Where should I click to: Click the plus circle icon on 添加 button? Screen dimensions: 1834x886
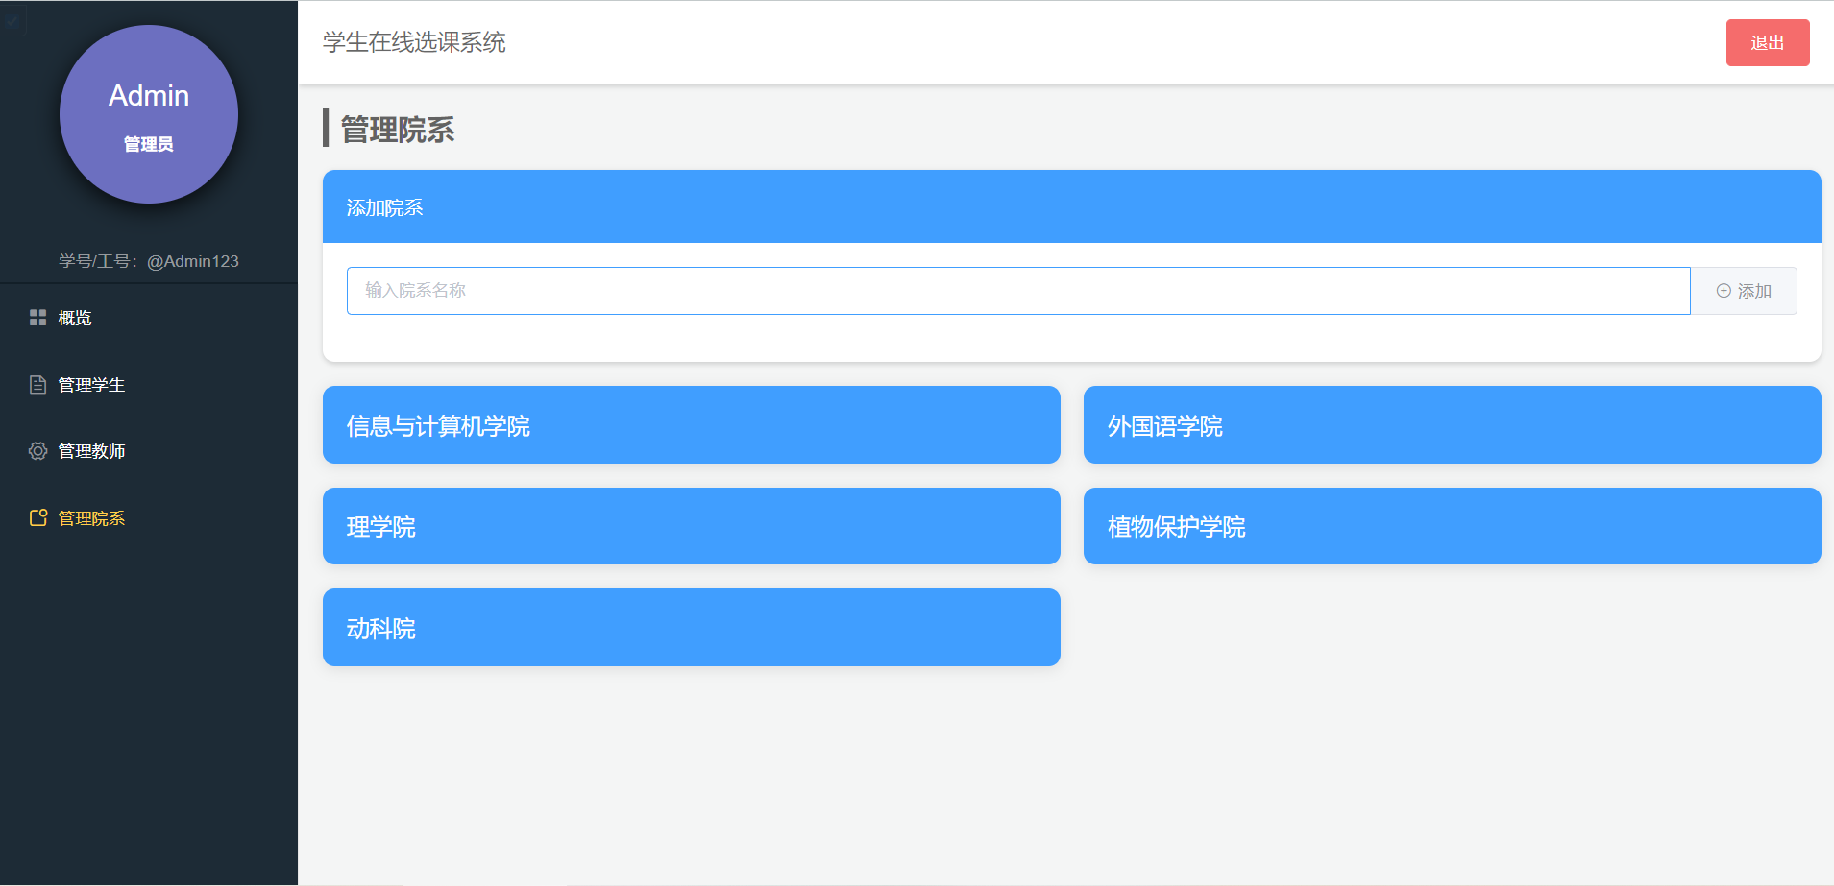[1724, 291]
